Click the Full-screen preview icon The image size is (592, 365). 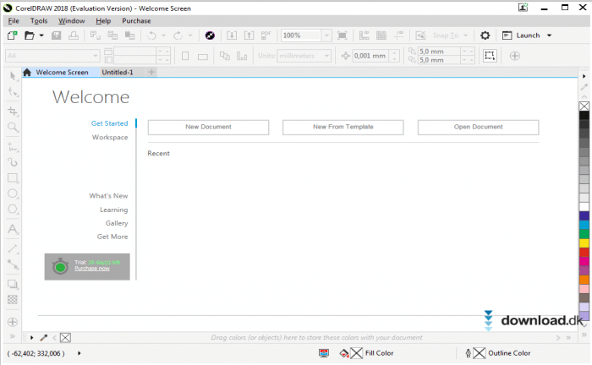point(342,35)
